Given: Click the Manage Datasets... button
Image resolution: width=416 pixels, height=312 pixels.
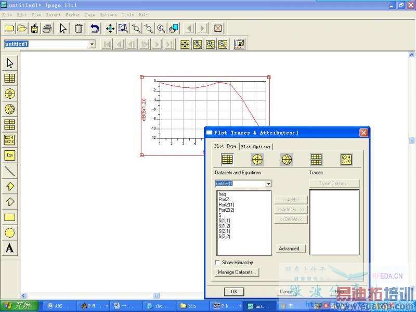Looking at the screenshot, I should pos(237,272).
